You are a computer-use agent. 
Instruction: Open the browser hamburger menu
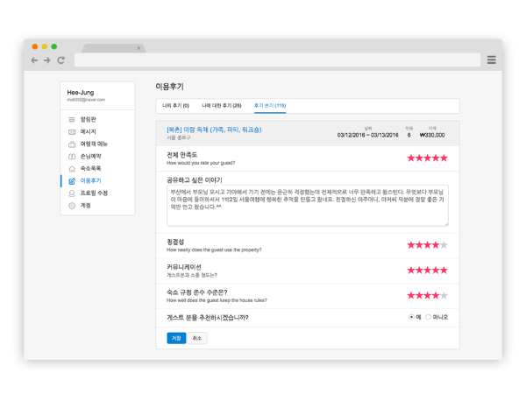[x=492, y=60]
